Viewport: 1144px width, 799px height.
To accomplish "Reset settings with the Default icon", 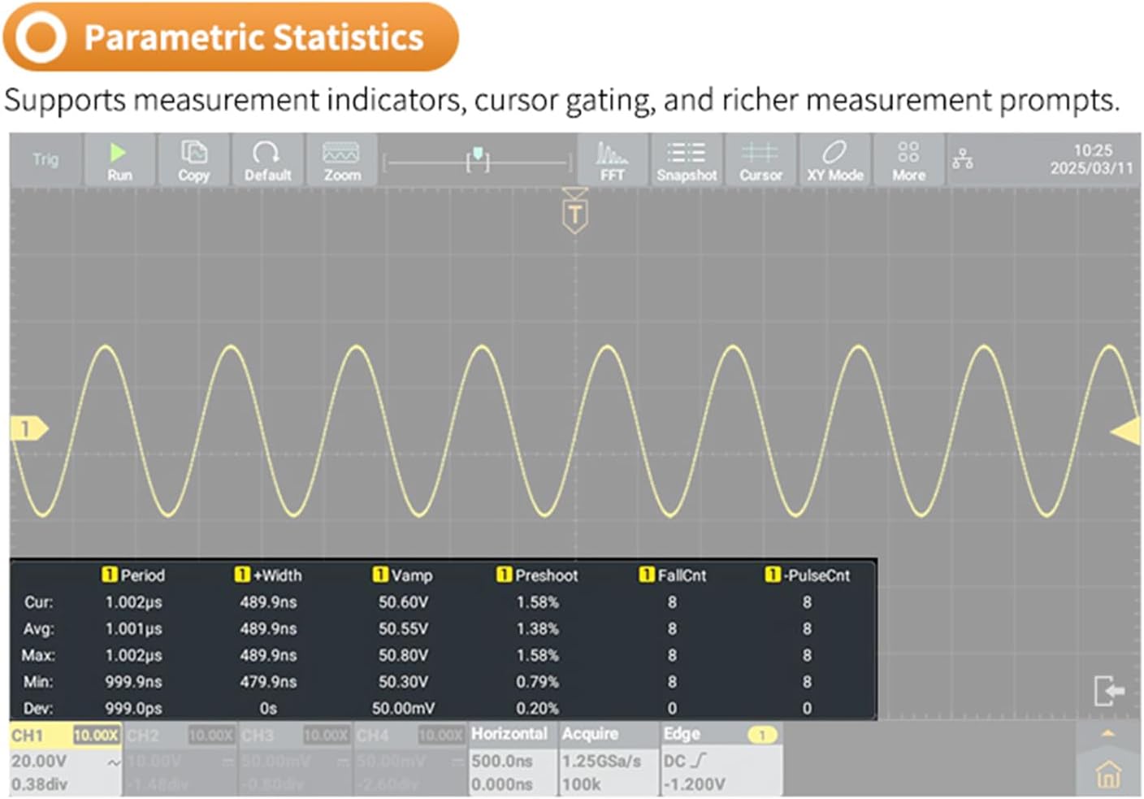I will [267, 161].
